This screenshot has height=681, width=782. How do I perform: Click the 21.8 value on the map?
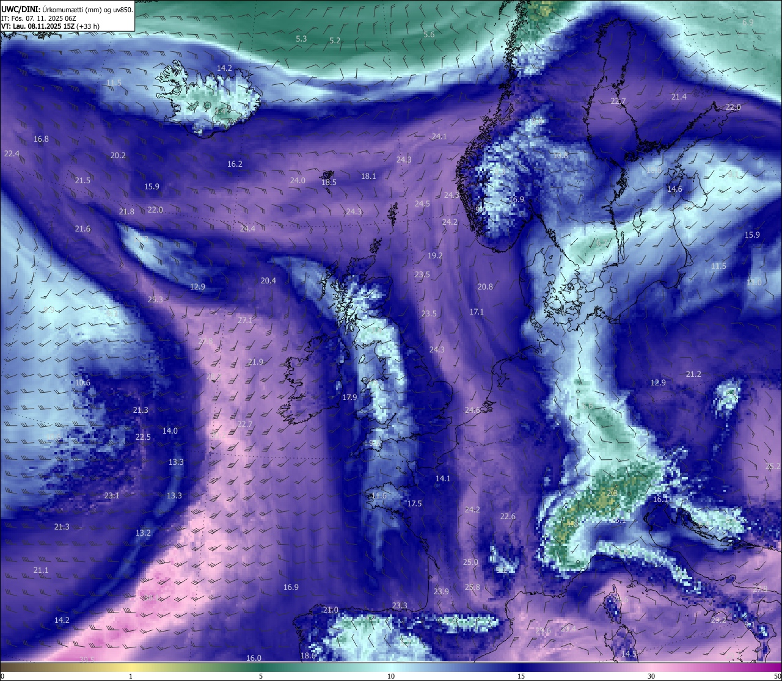126,212
